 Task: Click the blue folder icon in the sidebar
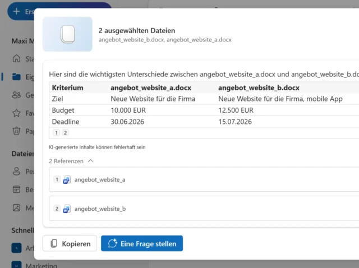pyautogui.click(x=16, y=77)
